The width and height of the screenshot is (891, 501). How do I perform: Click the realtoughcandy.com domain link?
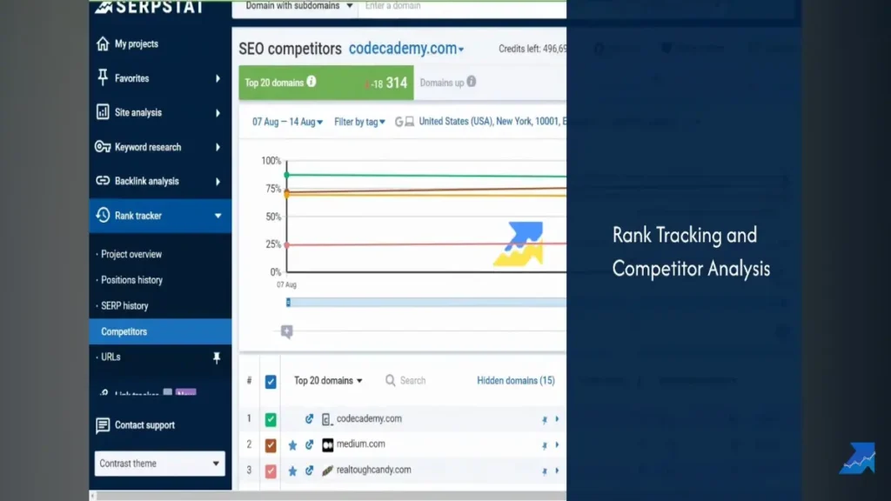[374, 470]
